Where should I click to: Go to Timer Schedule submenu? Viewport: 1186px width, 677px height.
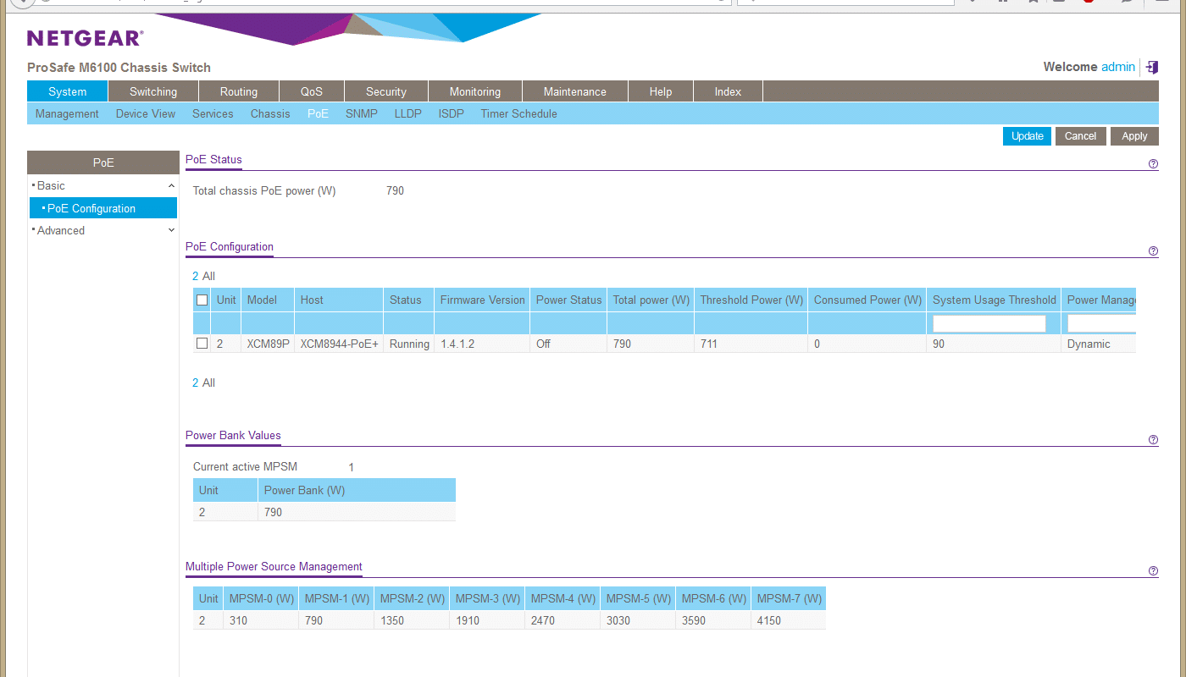519,113
